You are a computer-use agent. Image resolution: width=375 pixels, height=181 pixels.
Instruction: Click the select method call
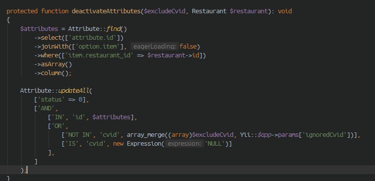[51, 38]
